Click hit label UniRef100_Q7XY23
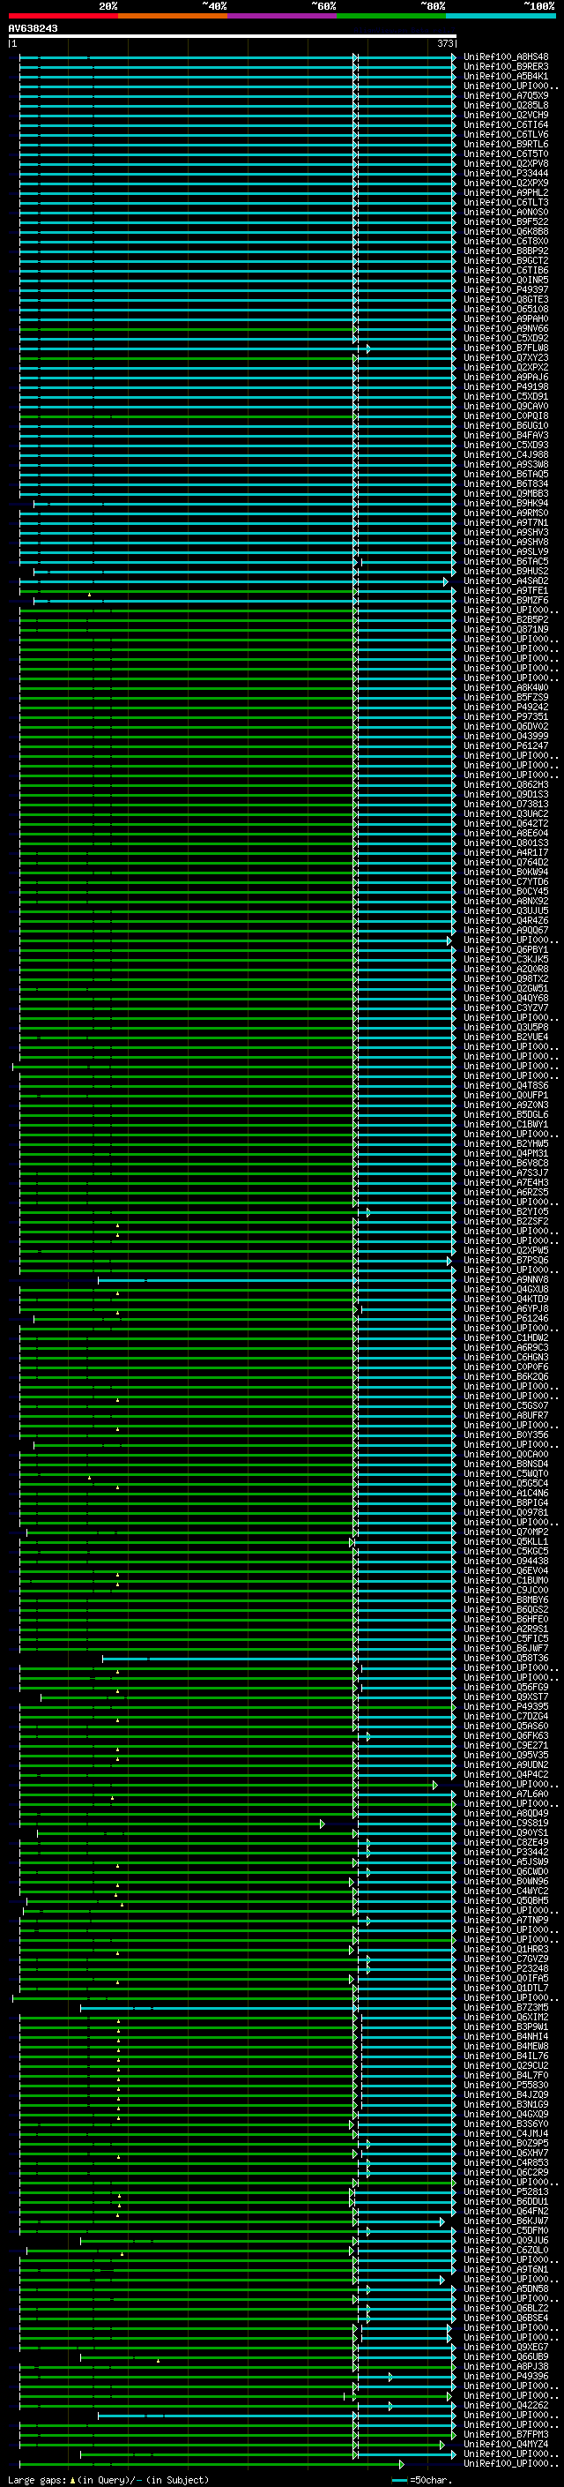This screenshot has width=564, height=2487. pyautogui.click(x=506, y=358)
